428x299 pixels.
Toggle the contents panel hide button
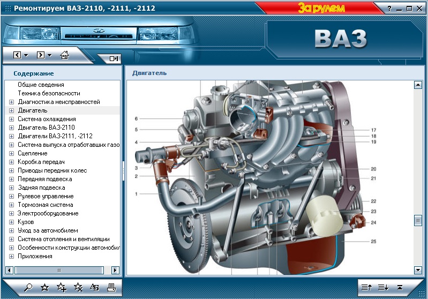[x=114, y=58]
